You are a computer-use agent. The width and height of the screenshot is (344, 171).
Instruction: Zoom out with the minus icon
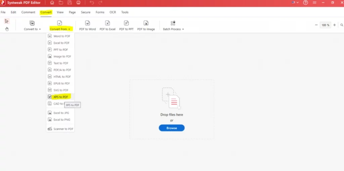click(316, 25)
